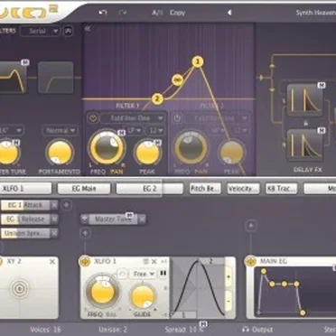Select filter node 1 in the filter display
336x336 pixels.
pos(198,61)
